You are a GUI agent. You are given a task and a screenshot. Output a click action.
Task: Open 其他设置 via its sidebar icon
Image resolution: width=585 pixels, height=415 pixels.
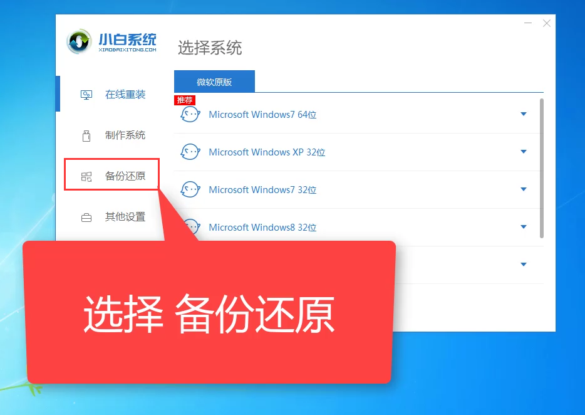coord(86,216)
